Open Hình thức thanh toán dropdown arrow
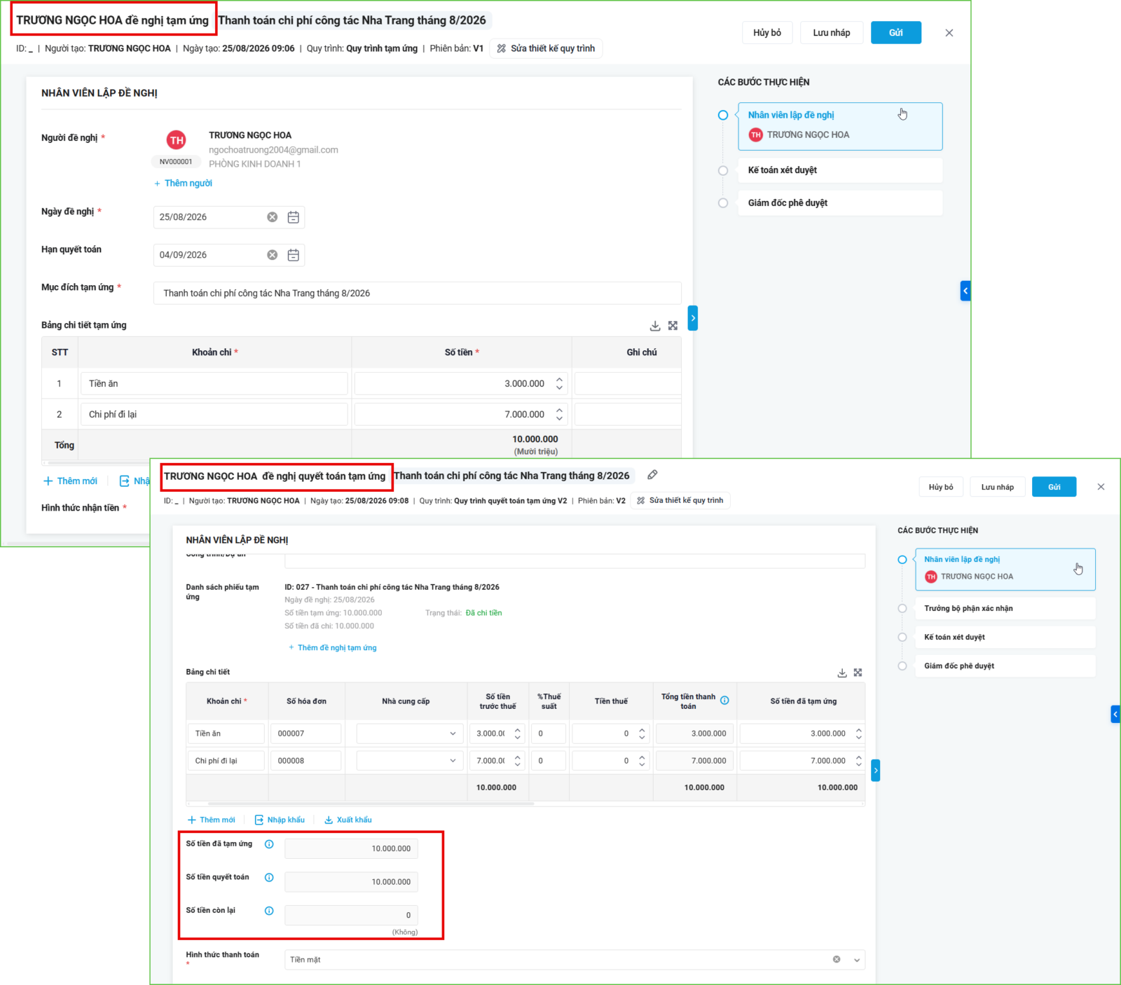1121x985 pixels. [857, 960]
